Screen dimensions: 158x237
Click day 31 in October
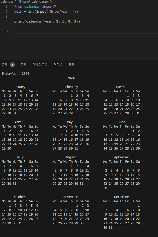coord(20,223)
